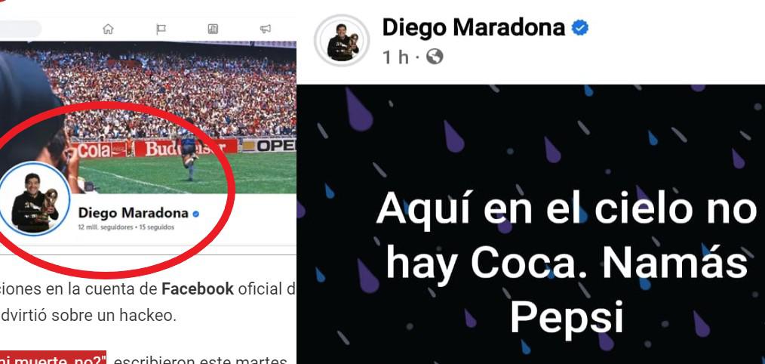Click Diego Maradona page name below cover
This screenshot has width=765, height=364.
pyautogui.click(x=134, y=213)
